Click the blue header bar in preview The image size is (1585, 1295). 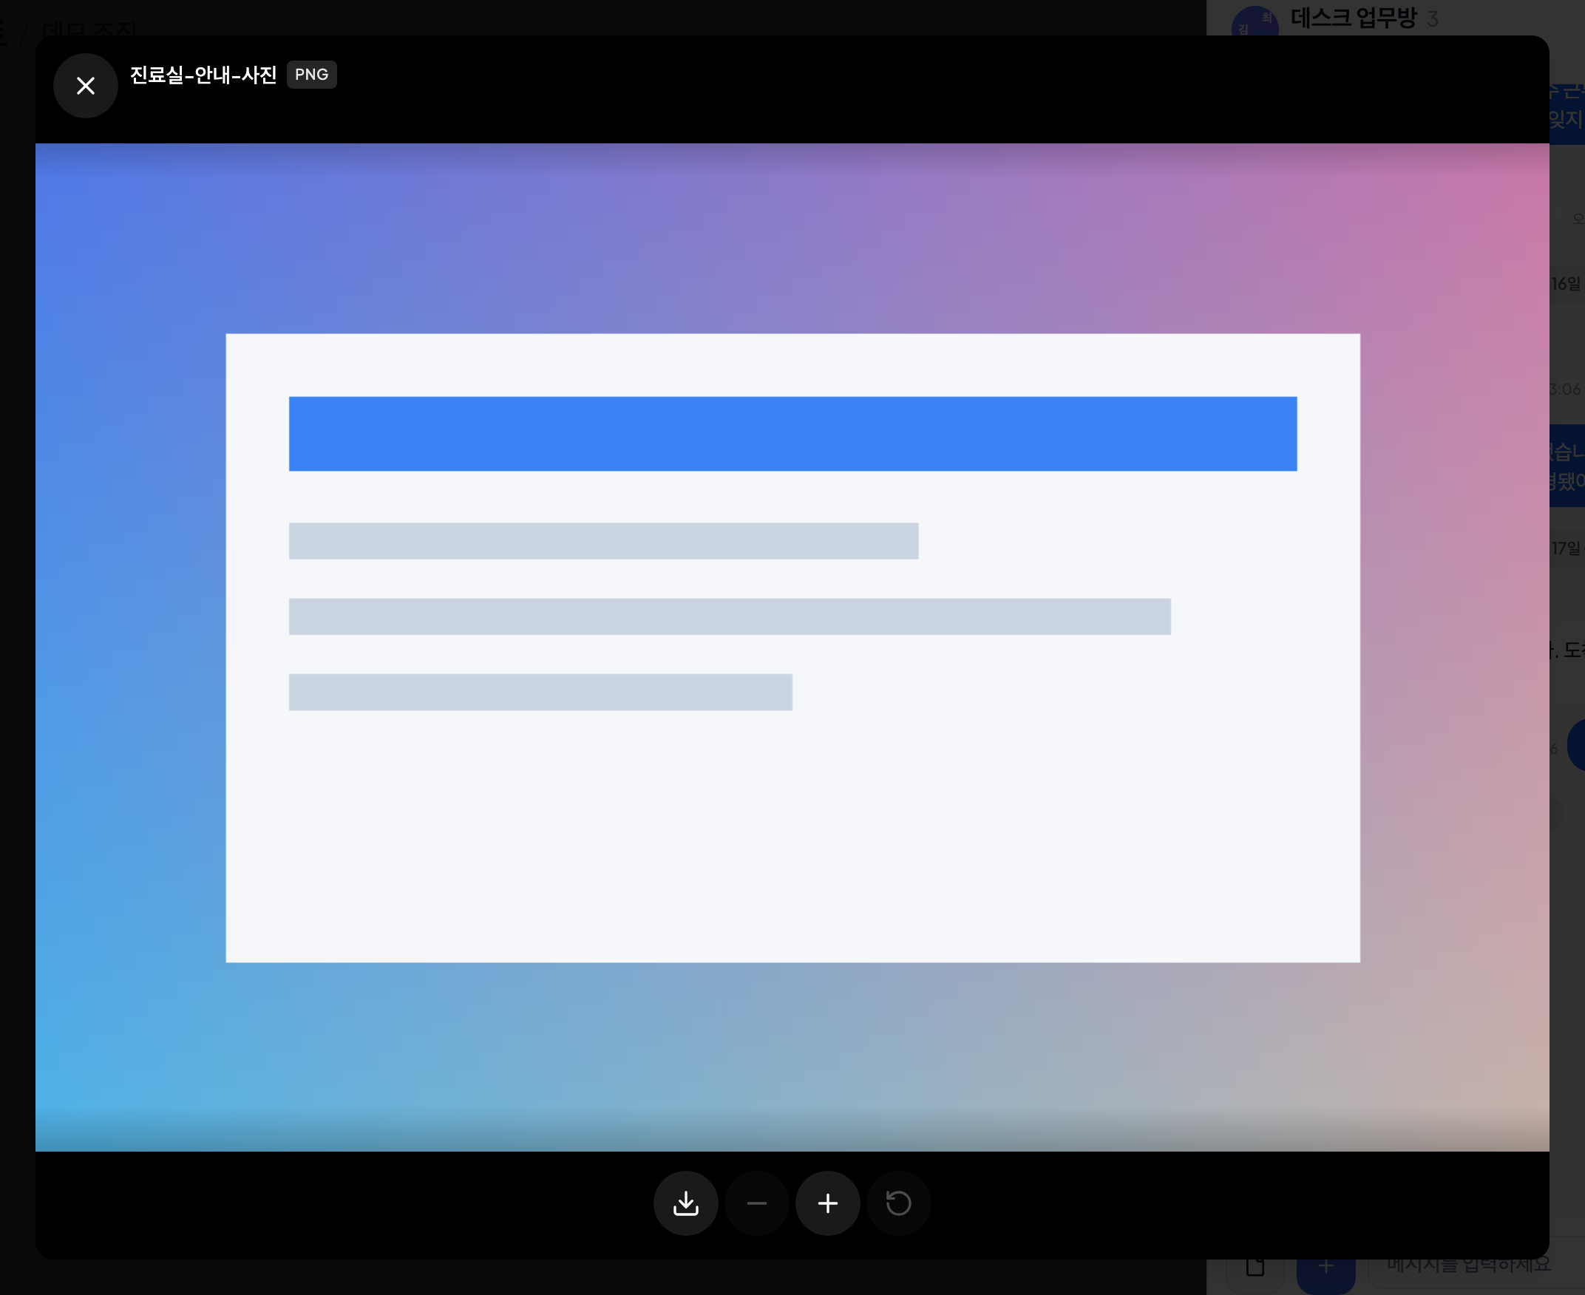792,433
